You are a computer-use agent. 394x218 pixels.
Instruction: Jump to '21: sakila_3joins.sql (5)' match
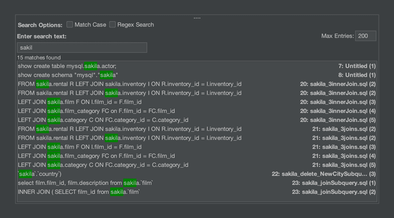[x=344, y=165]
